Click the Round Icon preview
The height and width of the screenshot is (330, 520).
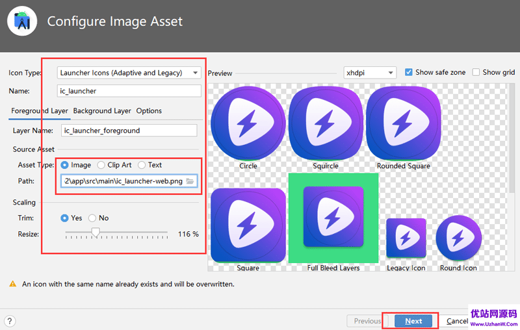point(458,238)
